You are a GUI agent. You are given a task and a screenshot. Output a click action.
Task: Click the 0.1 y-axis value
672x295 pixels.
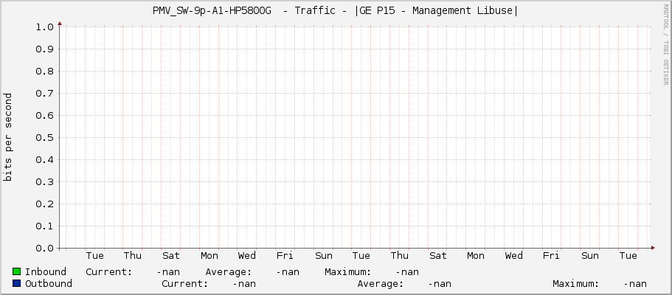pyautogui.click(x=44, y=226)
